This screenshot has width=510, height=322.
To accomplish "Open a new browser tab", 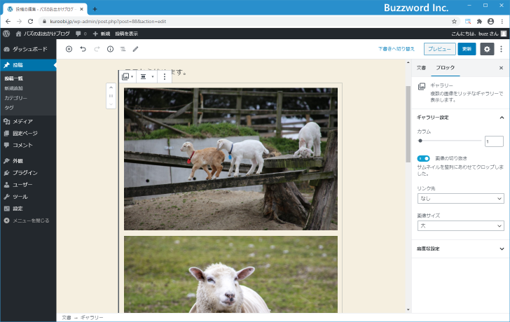I will click(x=95, y=9).
